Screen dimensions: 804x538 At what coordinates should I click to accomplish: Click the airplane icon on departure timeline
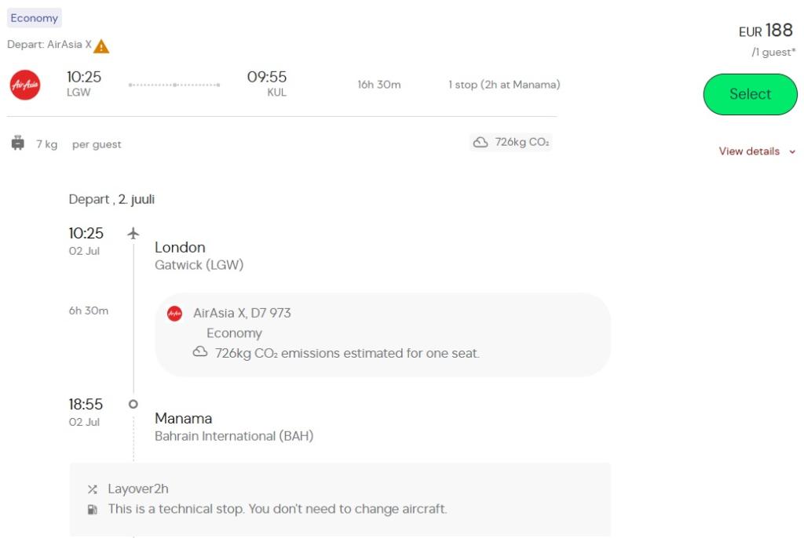(133, 233)
